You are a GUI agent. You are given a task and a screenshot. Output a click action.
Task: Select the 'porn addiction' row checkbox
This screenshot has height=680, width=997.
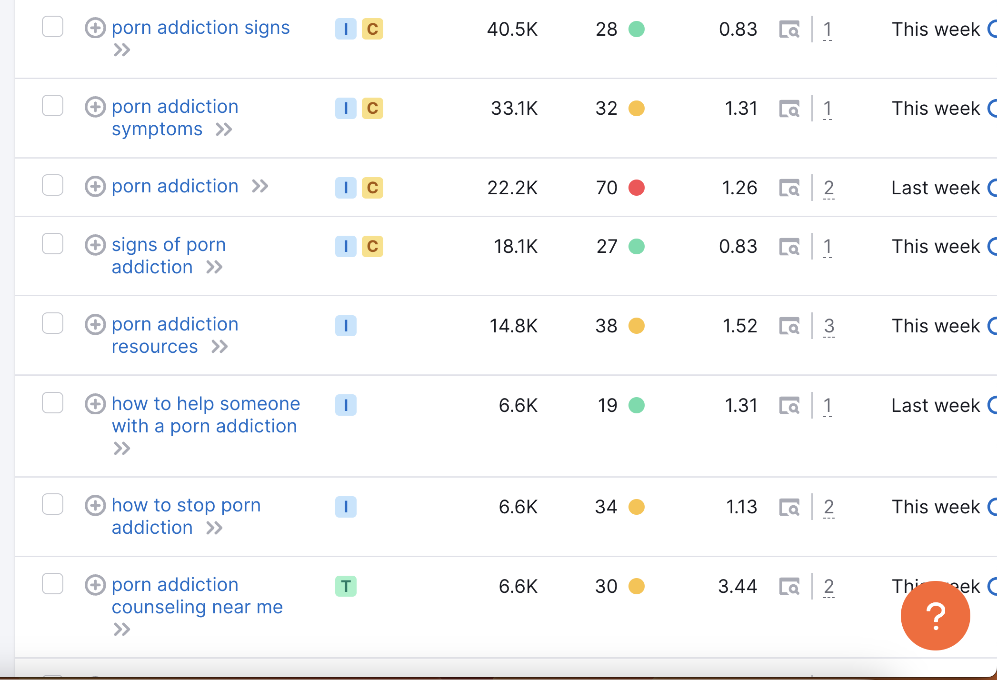(x=52, y=185)
